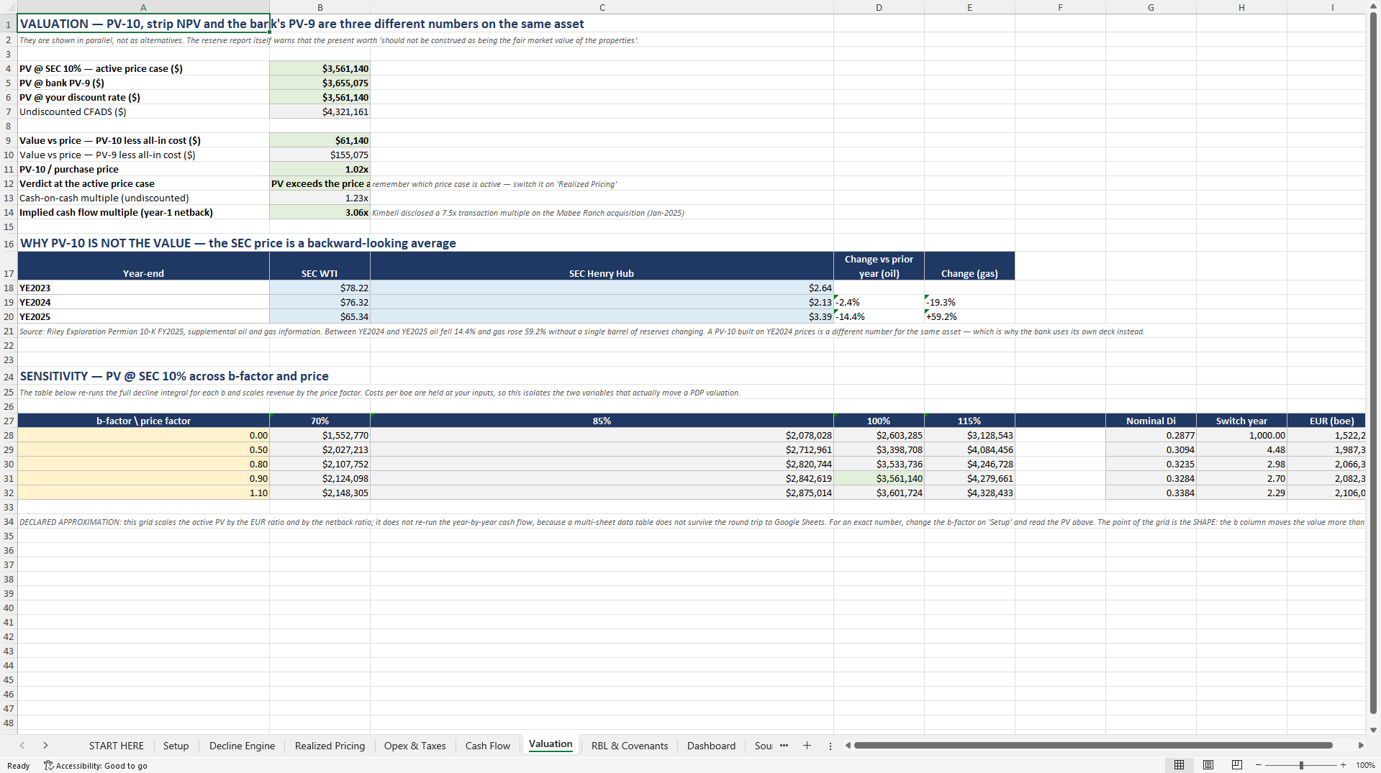This screenshot has width=1381, height=773.
Task: Click the Verdict at active price case cell
Action: [x=320, y=183]
